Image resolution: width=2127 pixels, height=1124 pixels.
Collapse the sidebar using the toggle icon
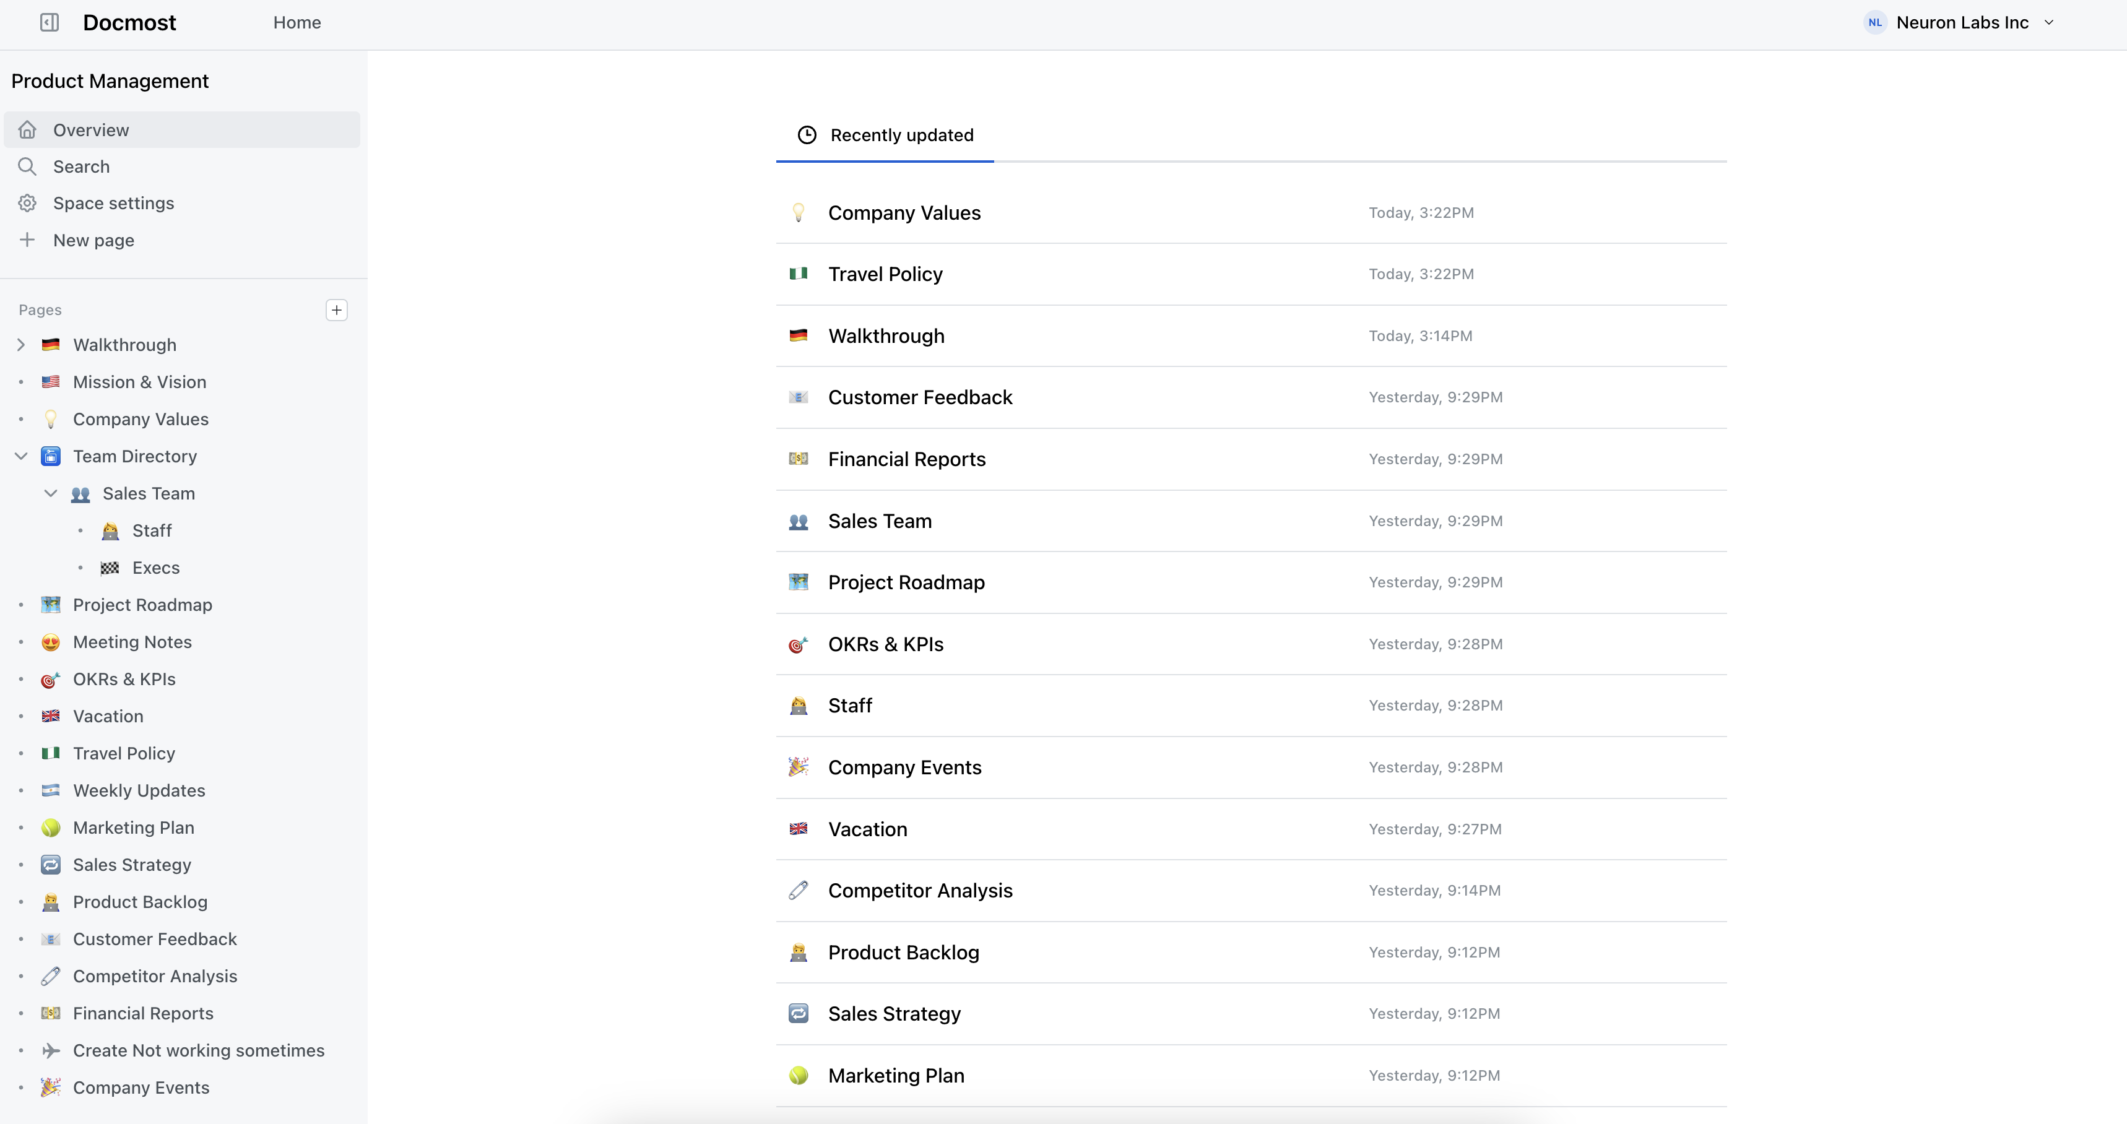pos(50,22)
